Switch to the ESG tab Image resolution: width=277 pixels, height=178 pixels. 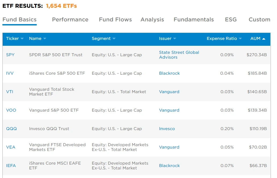pos(231,20)
